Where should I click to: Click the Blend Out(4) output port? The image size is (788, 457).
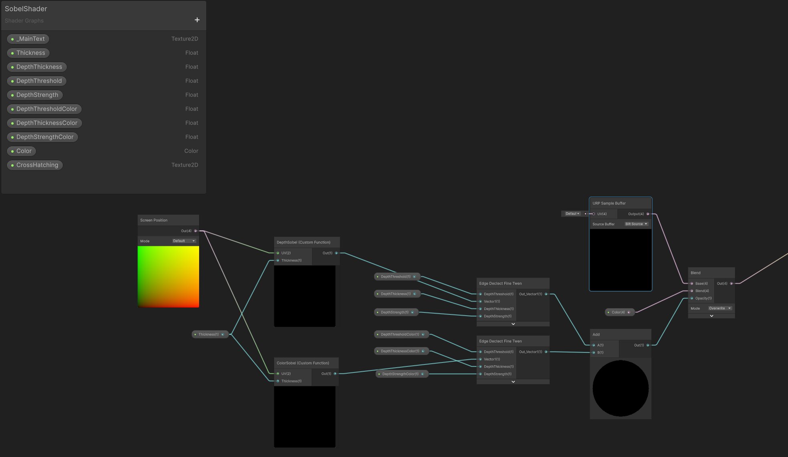[732, 284]
